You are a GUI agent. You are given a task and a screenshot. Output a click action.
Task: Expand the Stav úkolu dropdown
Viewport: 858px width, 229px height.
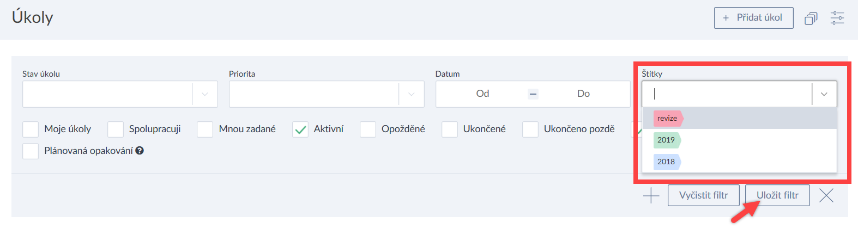point(205,94)
